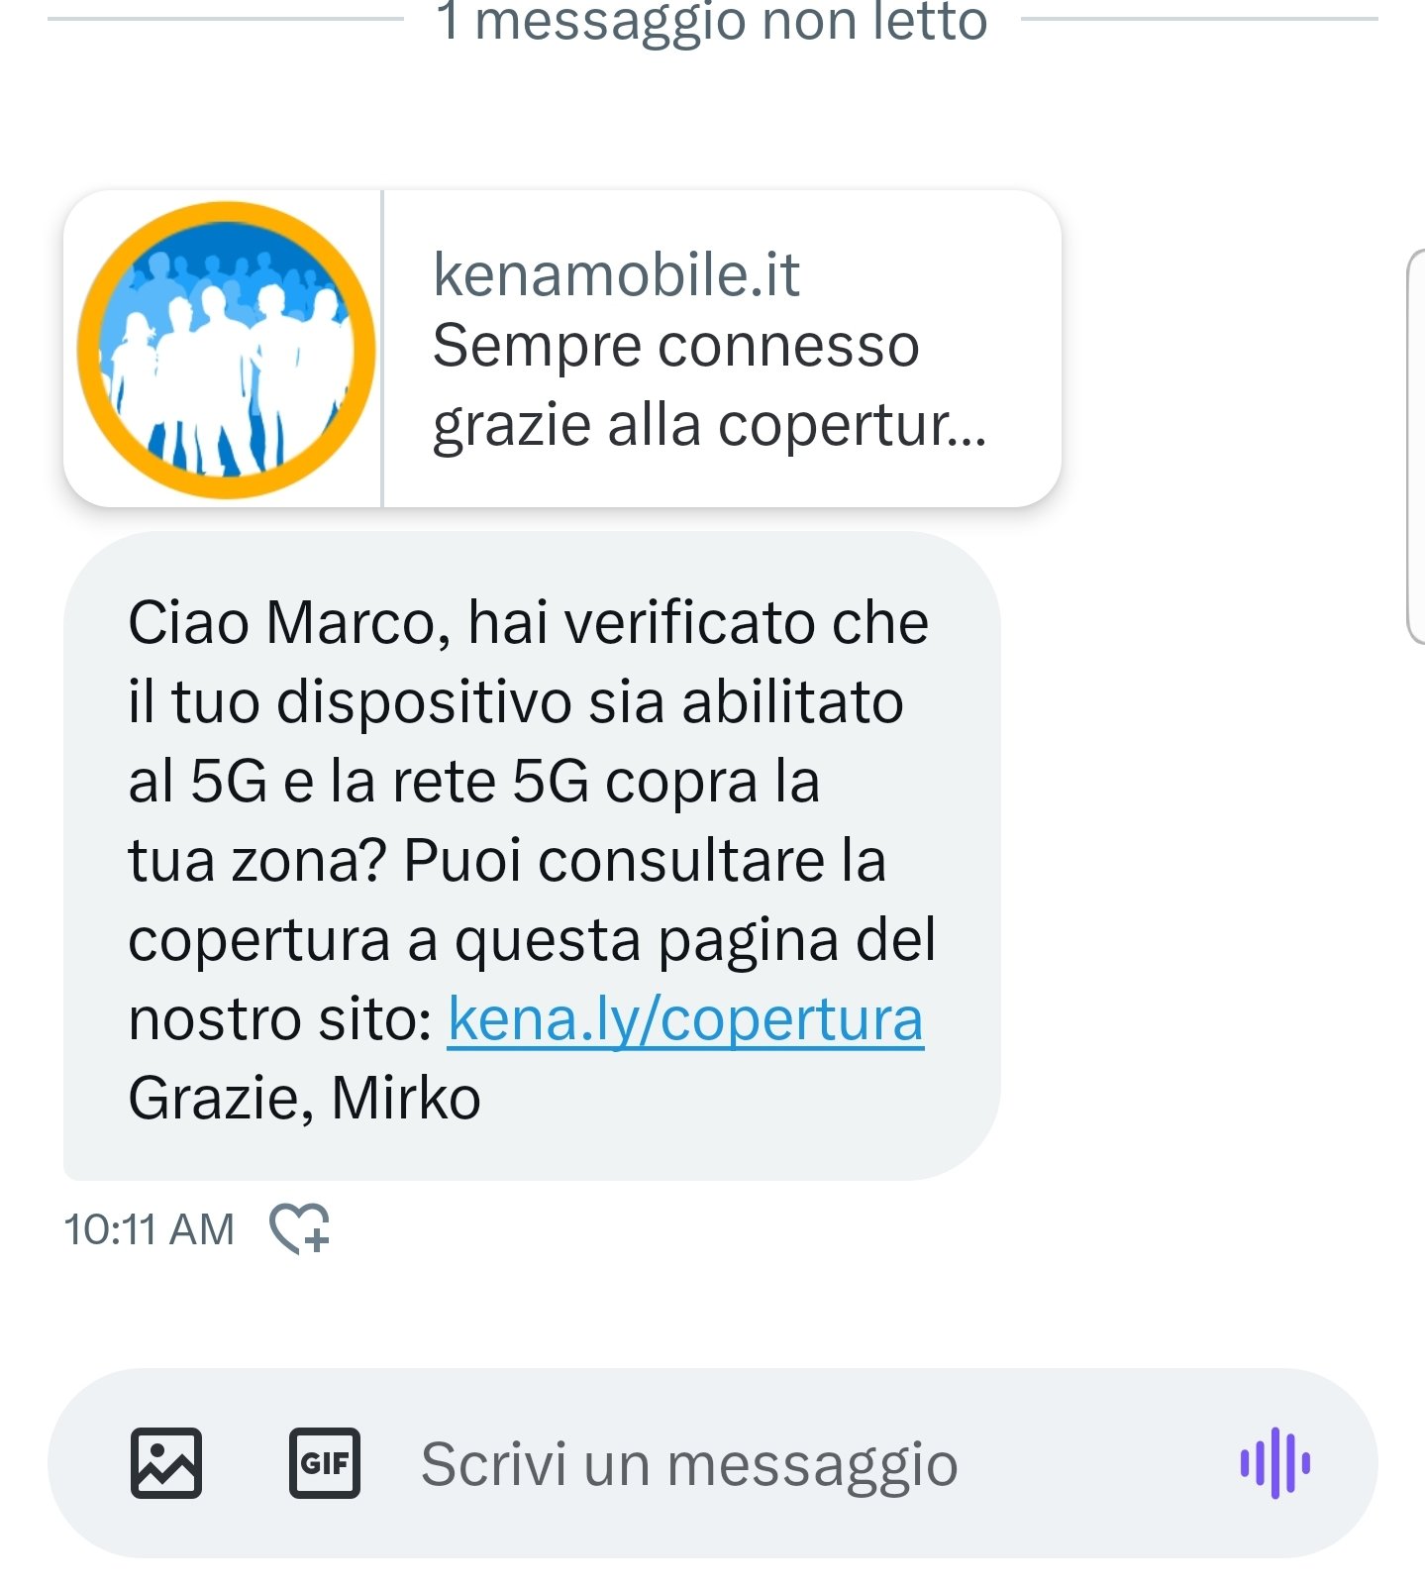Tap 'copertura a questa pagina del' line
This screenshot has width=1425, height=1590.
pyautogui.click(x=532, y=940)
